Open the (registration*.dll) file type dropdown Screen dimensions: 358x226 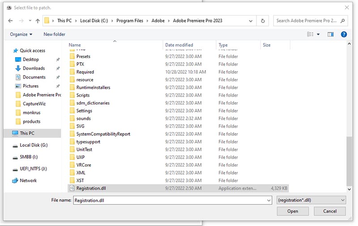[311, 200]
